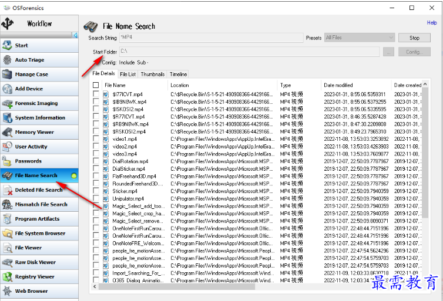Open User Activity icon
443x301 pixels.
[x=7, y=147]
